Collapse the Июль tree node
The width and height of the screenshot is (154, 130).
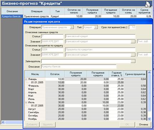(26, 102)
